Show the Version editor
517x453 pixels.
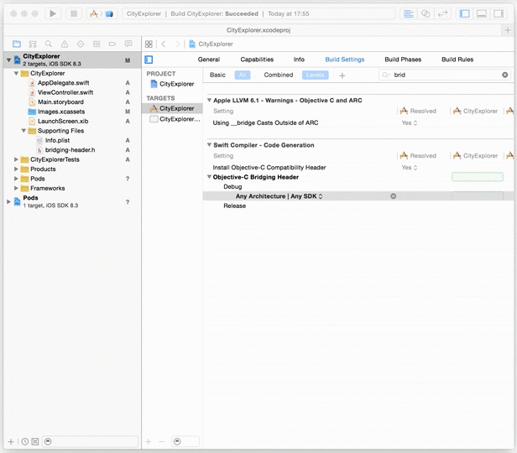coord(442,13)
